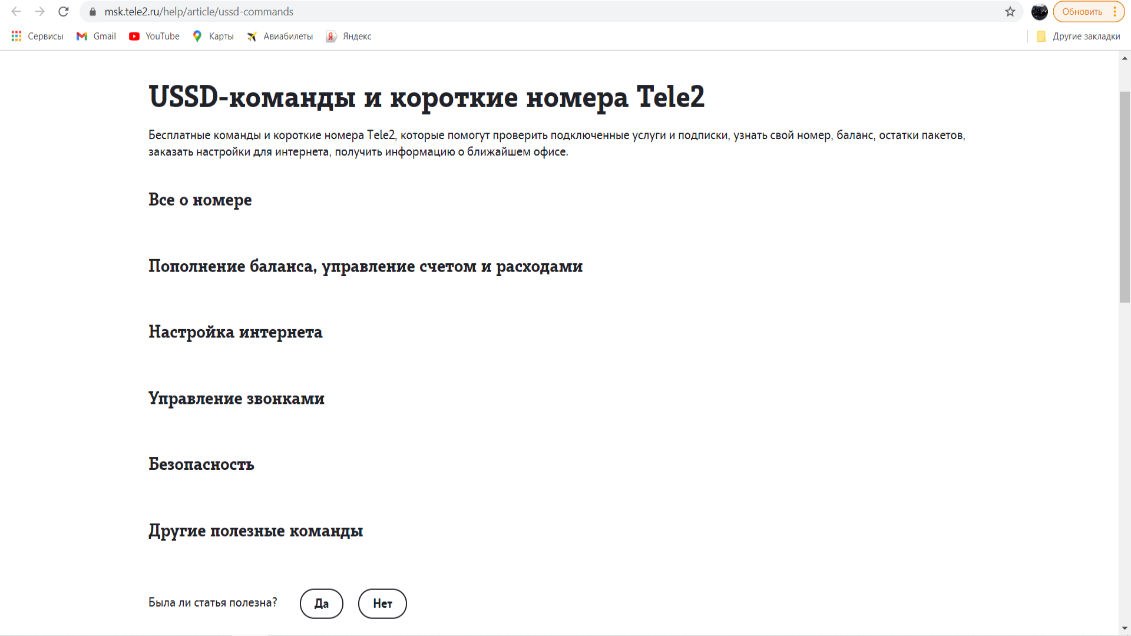Expand Другие полезные команды section
The height and width of the screenshot is (636, 1131).
256,531
